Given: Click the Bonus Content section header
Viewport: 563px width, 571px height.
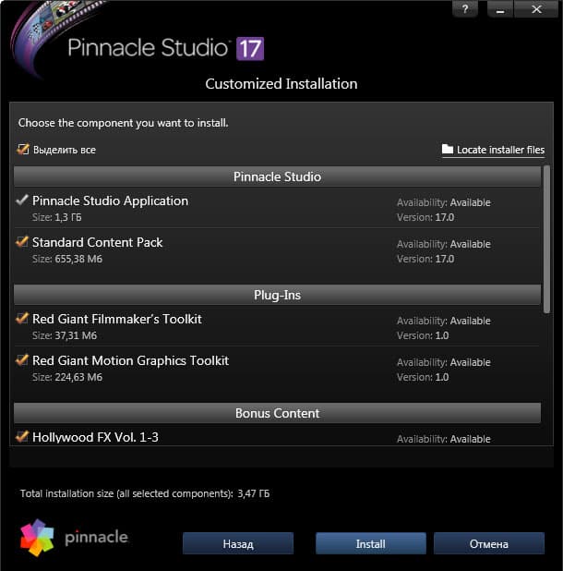Looking at the screenshot, I should tap(277, 413).
